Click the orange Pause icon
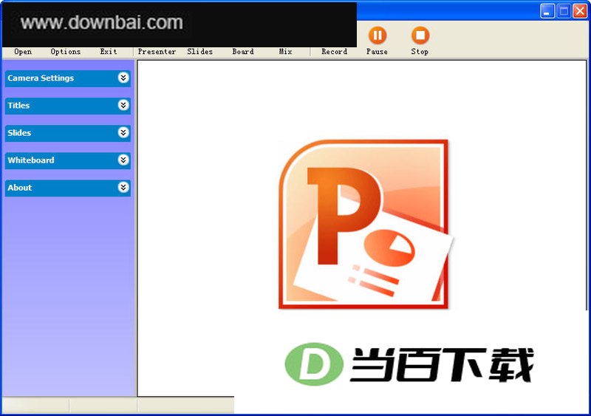Viewport: 591px width, 416px height. (x=378, y=35)
